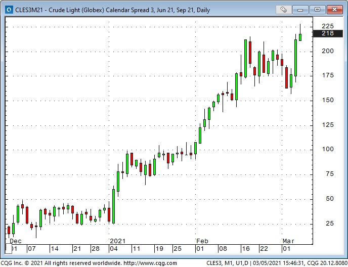The width and height of the screenshot is (348, 267).
Task: Click the Dec month label on time axis
Action: 16,241
